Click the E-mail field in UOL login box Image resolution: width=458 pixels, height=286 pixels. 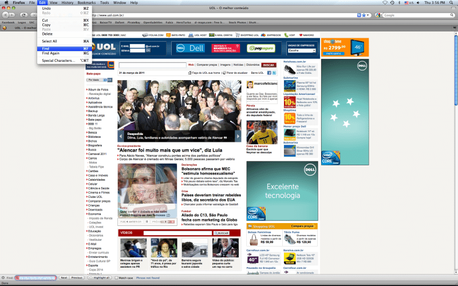tap(137, 46)
